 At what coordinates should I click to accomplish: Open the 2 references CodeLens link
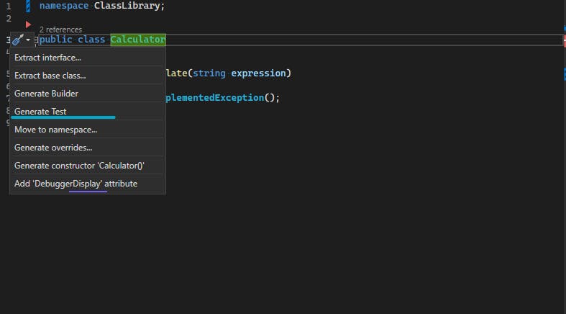(60, 30)
